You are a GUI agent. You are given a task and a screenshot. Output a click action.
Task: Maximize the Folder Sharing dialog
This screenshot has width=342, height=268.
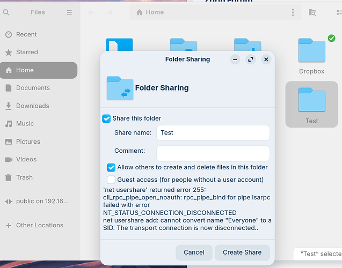coord(251,59)
